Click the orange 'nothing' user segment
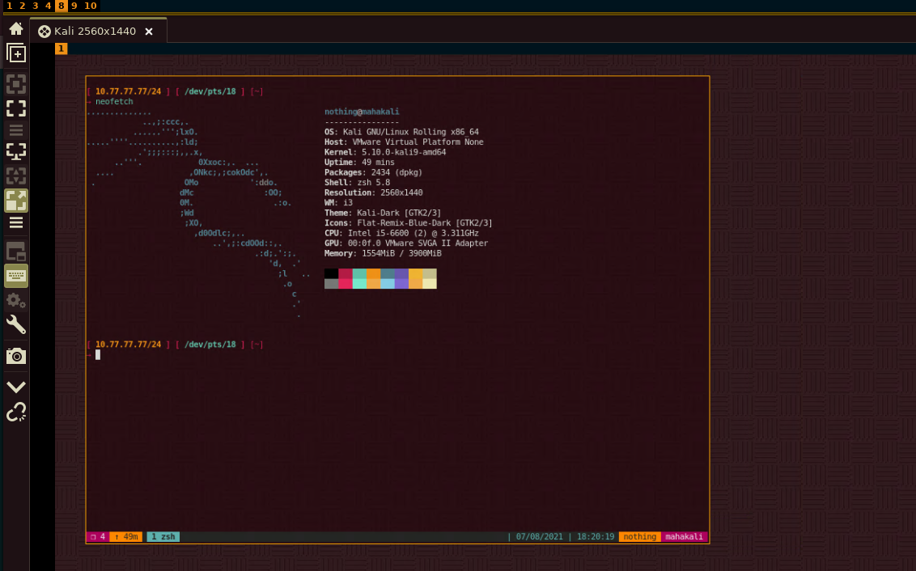The image size is (916, 571). pyautogui.click(x=640, y=536)
